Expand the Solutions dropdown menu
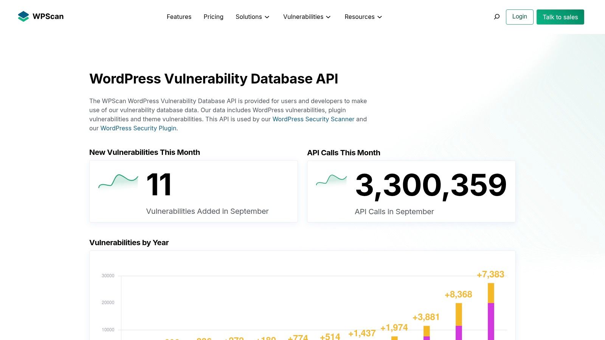 point(253,17)
